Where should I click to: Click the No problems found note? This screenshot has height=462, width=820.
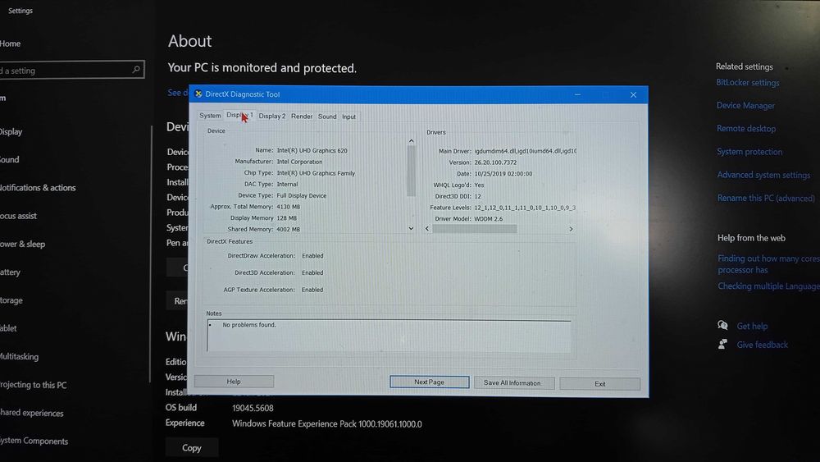coord(249,325)
